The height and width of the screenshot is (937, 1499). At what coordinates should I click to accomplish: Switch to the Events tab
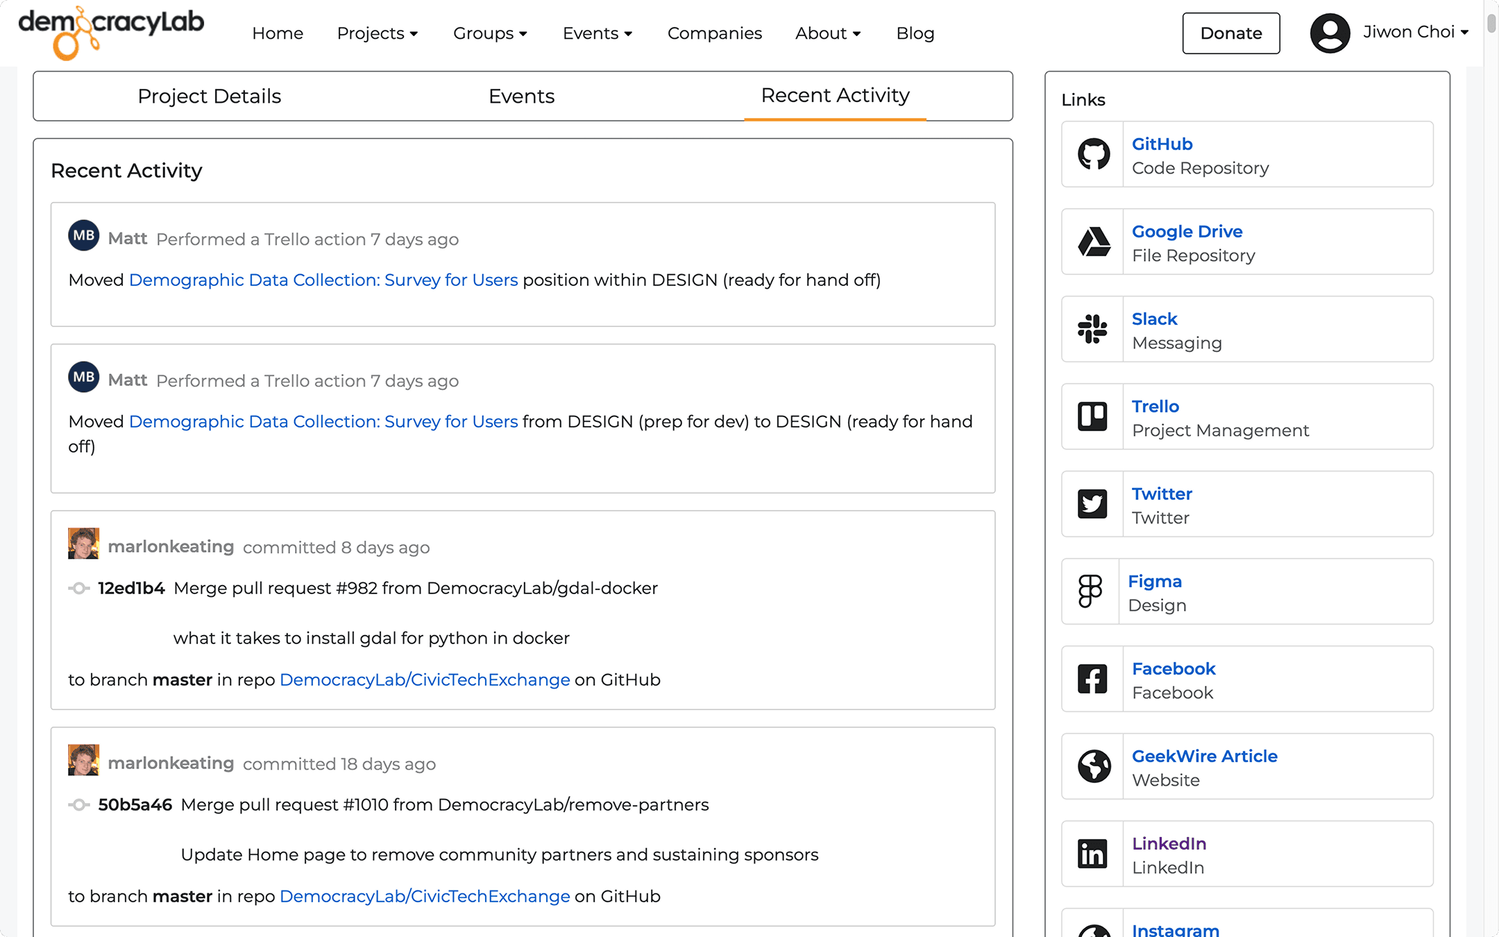pos(521,96)
